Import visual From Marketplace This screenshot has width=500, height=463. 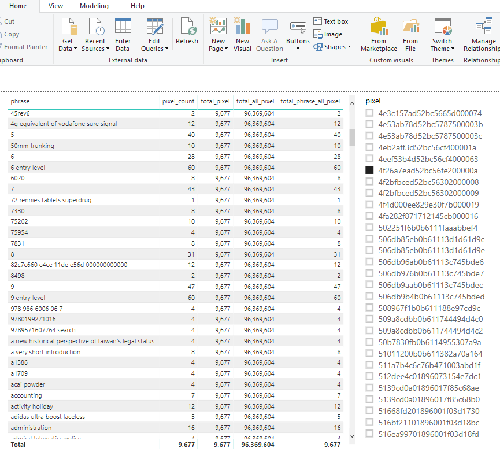379,35
